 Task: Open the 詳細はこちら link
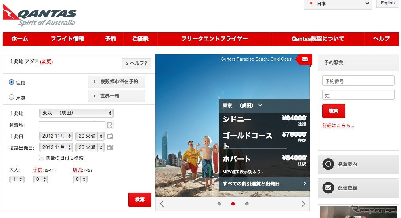pos(338,125)
